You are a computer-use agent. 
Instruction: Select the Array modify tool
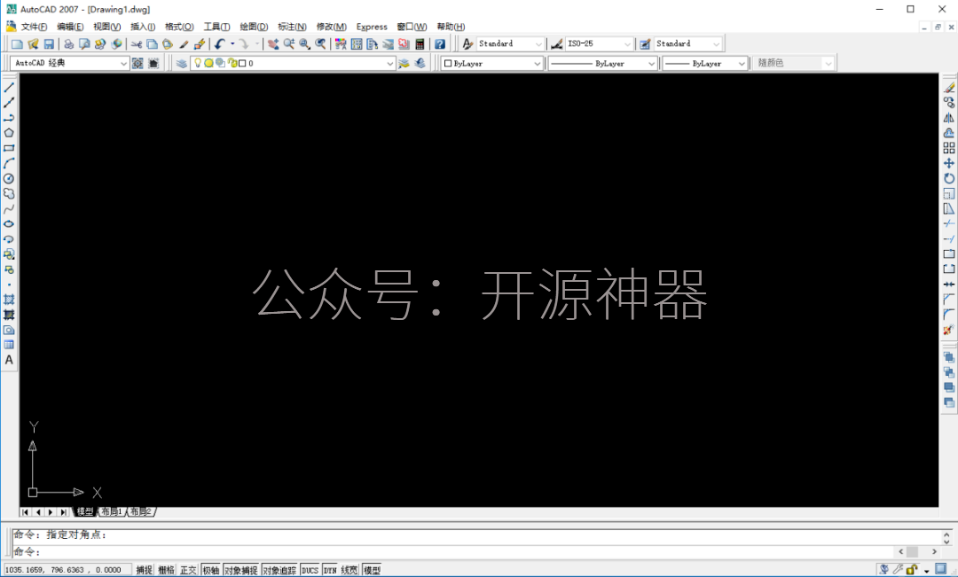pos(949,148)
